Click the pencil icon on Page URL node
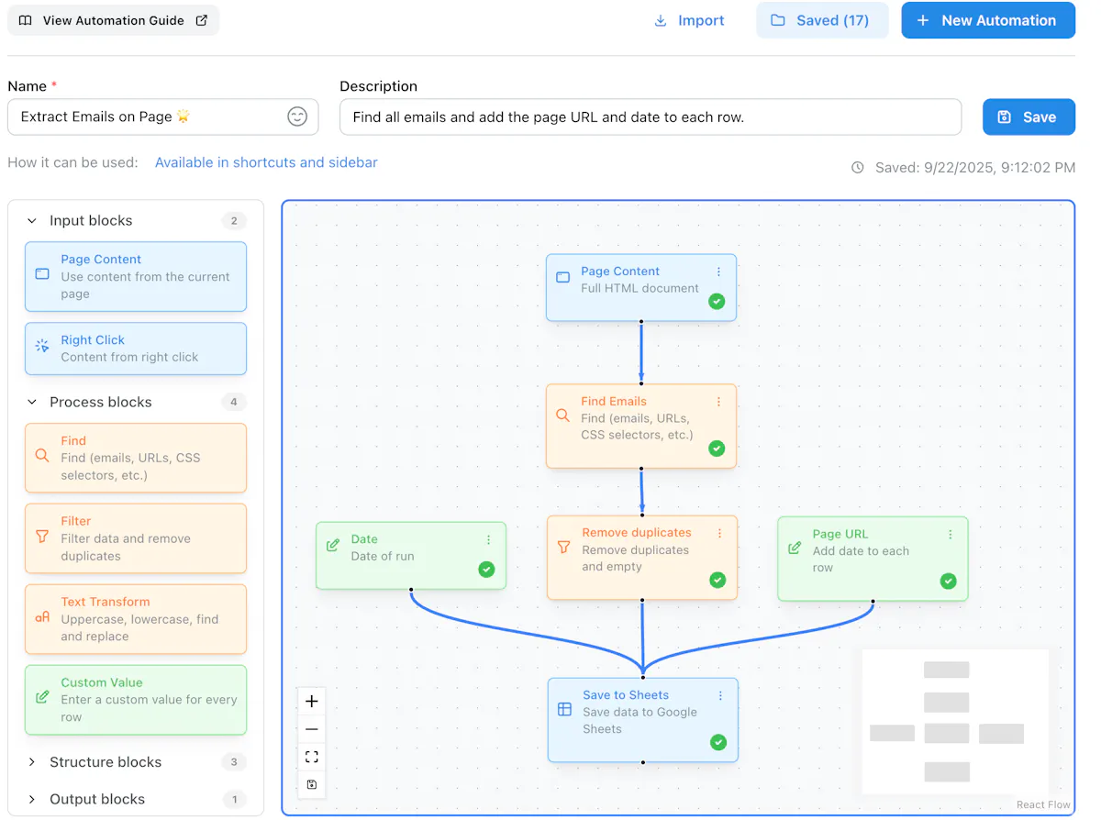This screenshot has width=1101, height=820. (795, 549)
